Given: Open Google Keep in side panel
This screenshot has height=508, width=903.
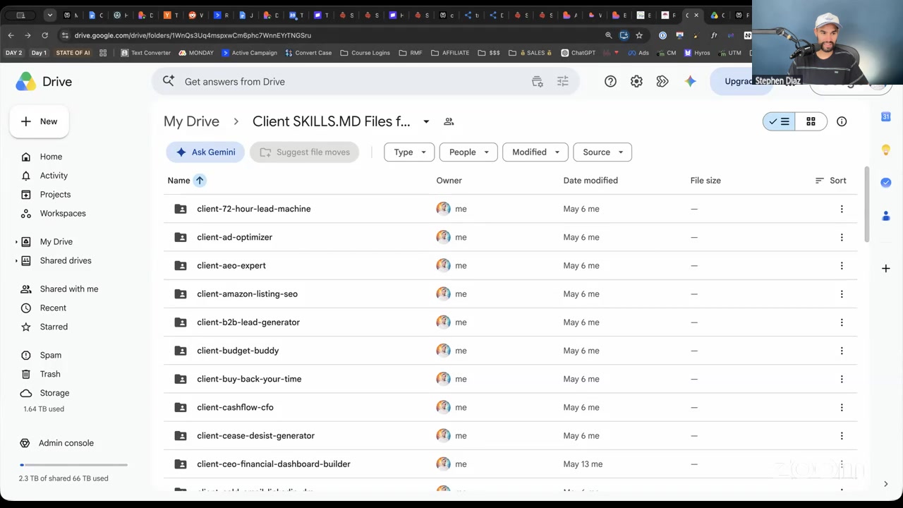Looking at the screenshot, I should coord(886,150).
